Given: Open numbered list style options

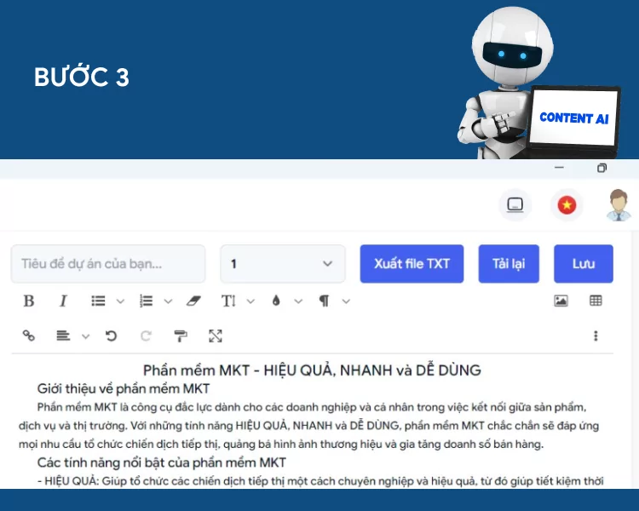Looking at the screenshot, I should coord(168,301).
